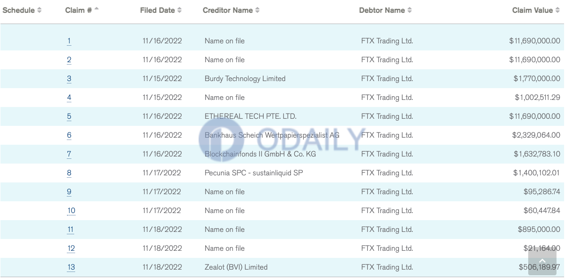Screen dimensions: 565x280
Task: Click the scroll-to-top chevron button
Action: tap(542, 262)
